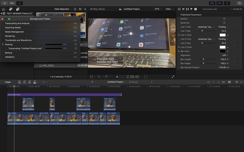Image resolution: width=244 pixels, height=152 pixels.
Task: Show the Photos and Audio sidebar
Action: tap(11, 9)
